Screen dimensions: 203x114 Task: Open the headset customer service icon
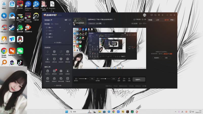[155, 15]
